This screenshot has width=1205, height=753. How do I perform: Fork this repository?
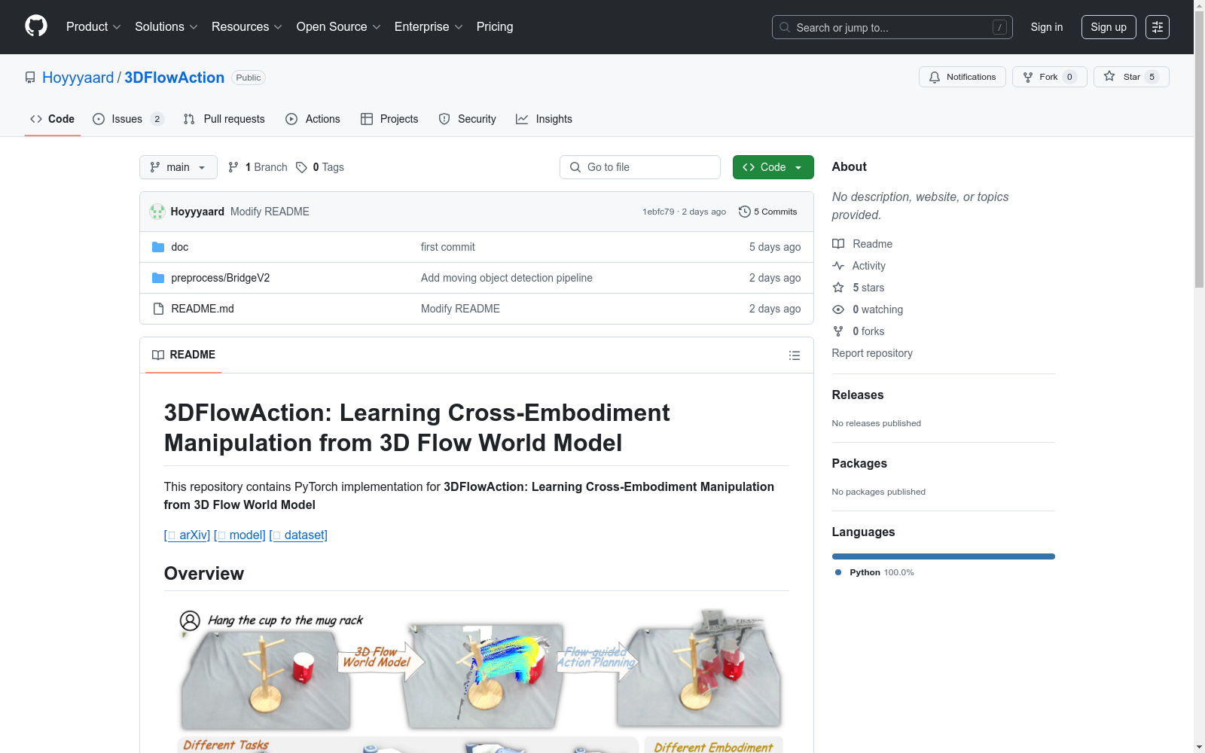click(x=1050, y=77)
